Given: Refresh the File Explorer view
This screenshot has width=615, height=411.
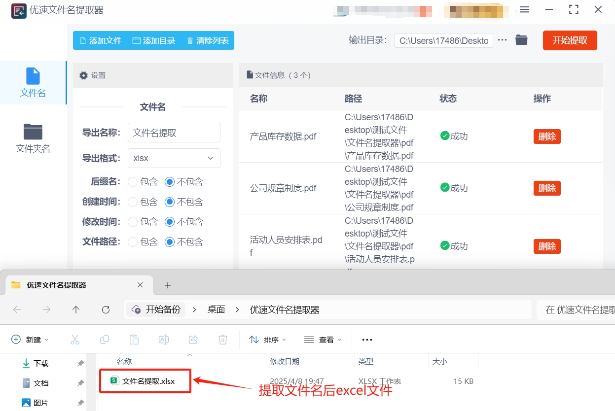Looking at the screenshot, I should (106, 309).
